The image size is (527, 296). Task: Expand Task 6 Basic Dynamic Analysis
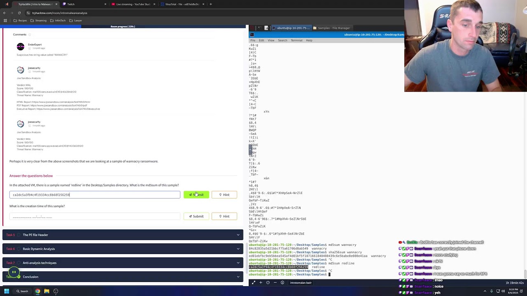pos(123,249)
